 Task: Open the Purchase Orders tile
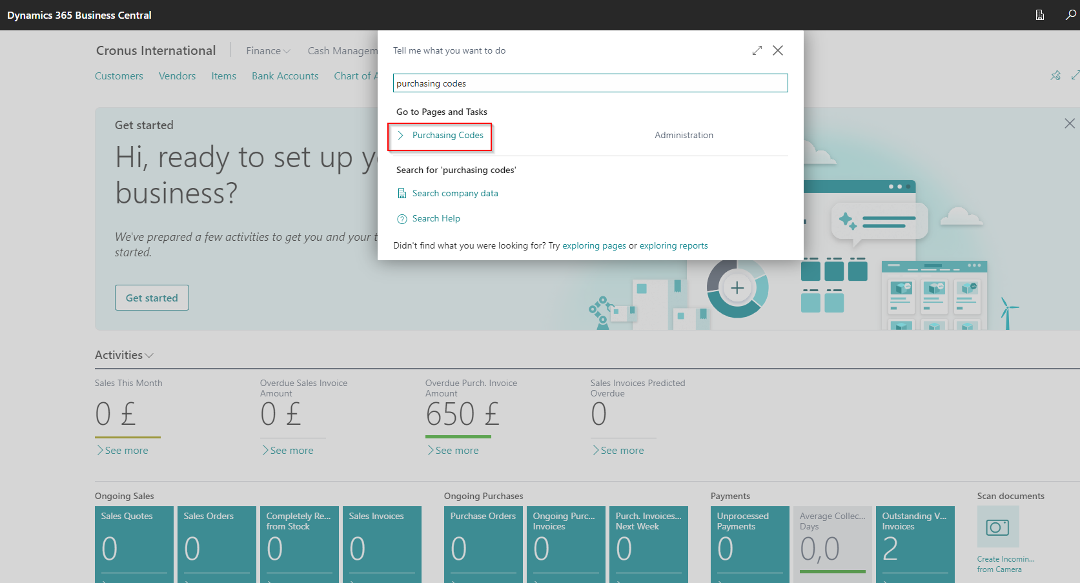[x=484, y=544]
